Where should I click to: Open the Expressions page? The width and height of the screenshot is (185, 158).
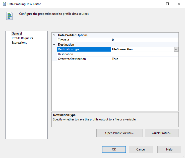tap(19, 43)
